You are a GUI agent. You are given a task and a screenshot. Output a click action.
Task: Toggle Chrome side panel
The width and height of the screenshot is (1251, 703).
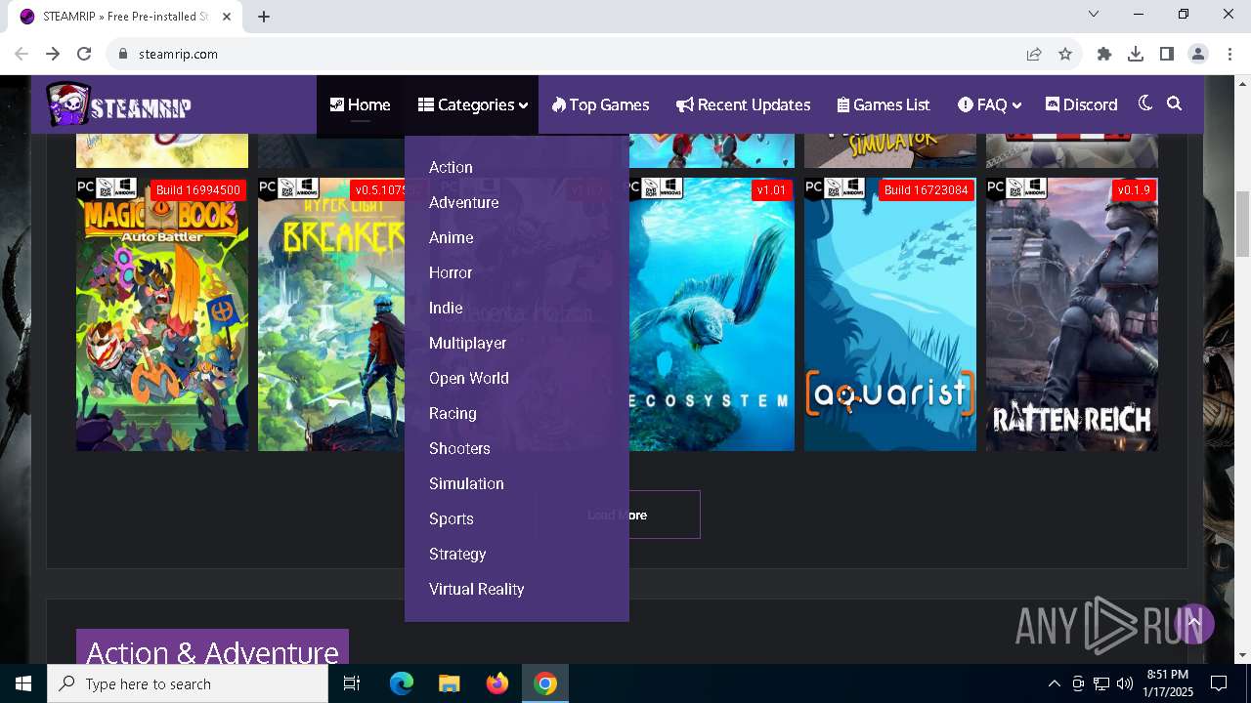[1167, 54]
